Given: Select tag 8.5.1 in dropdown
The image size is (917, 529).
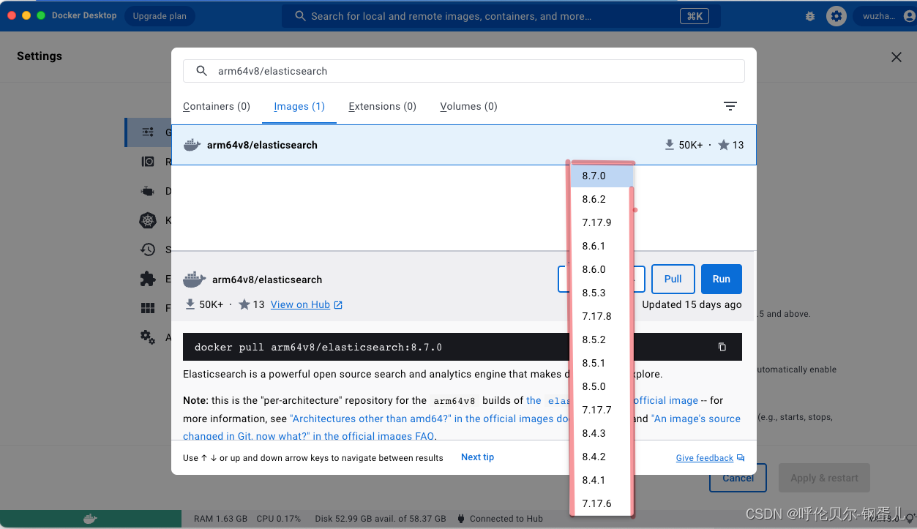Looking at the screenshot, I should pyautogui.click(x=602, y=363).
